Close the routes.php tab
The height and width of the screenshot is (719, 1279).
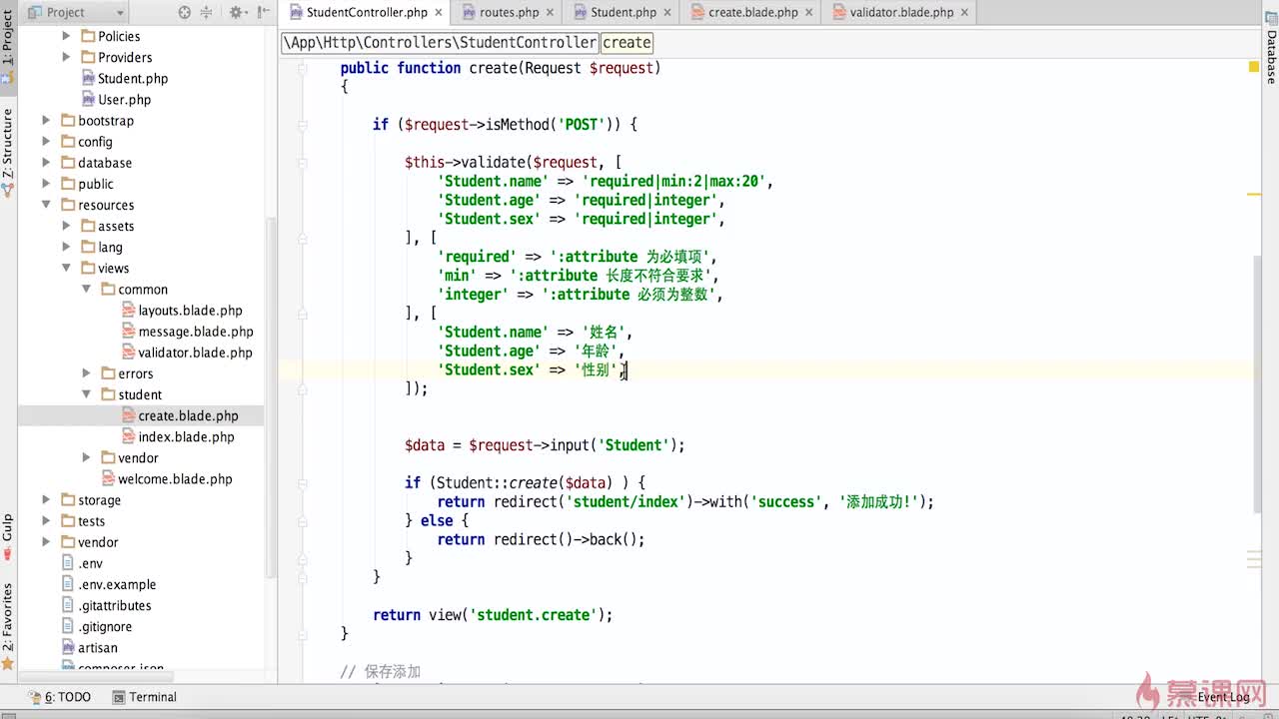[550, 13]
